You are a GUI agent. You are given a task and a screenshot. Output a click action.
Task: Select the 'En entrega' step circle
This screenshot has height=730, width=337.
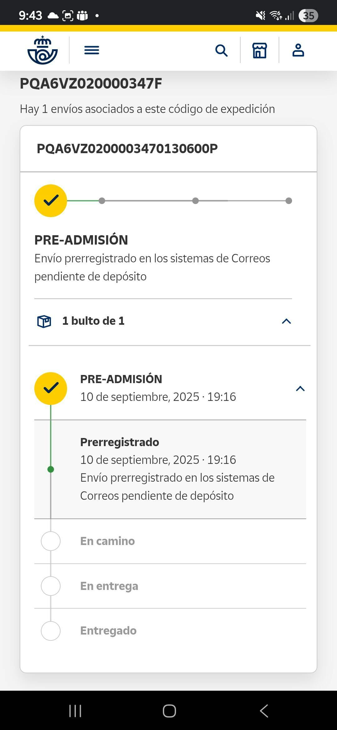coord(51,586)
